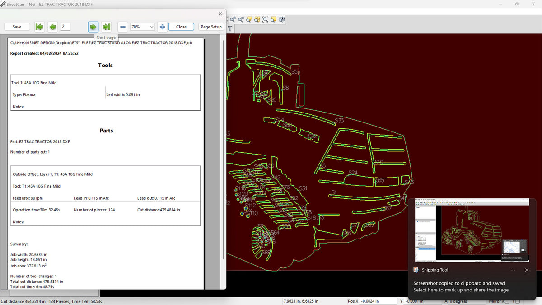
Task: Click 'Kerf width: 0.051 in' text
Action: pos(123,95)
